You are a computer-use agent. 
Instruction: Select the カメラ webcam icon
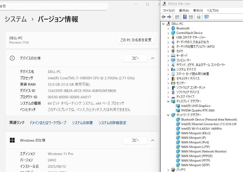click(173, 51)
